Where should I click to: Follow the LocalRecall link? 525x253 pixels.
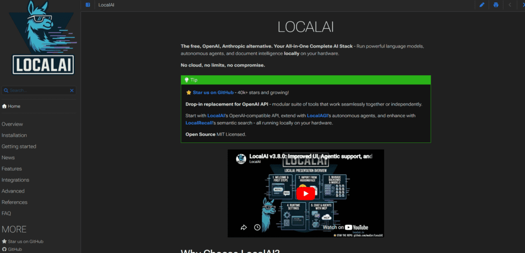199,123
